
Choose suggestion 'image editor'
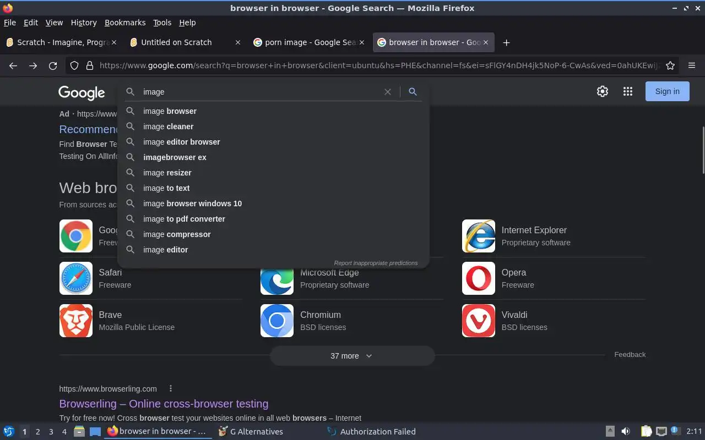pyautogui.click(x=273, y=250)
